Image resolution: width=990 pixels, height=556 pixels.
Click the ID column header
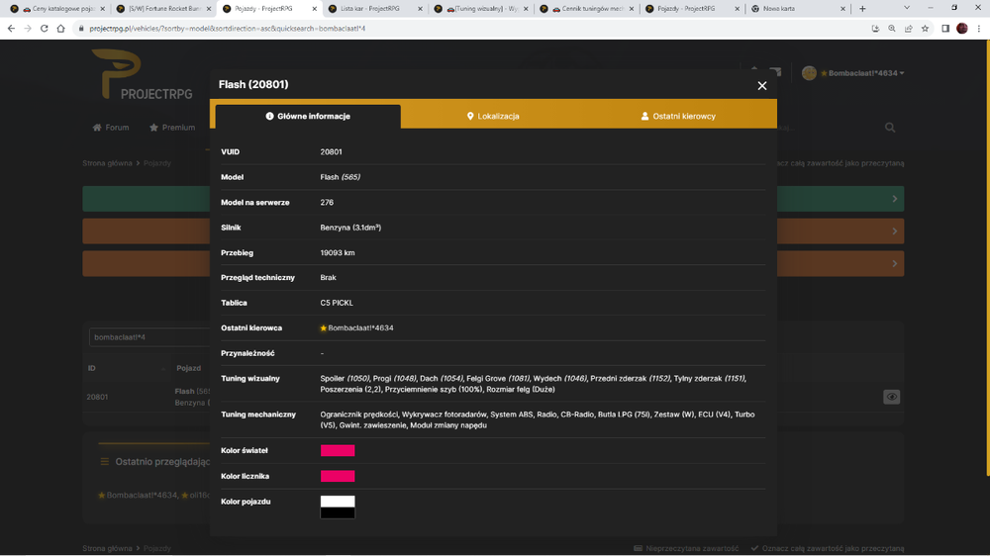(x=92, y=369)
